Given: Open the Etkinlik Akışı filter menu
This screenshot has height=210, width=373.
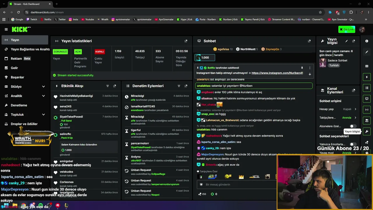Looking at the screenshot, I should coord(108,86).
